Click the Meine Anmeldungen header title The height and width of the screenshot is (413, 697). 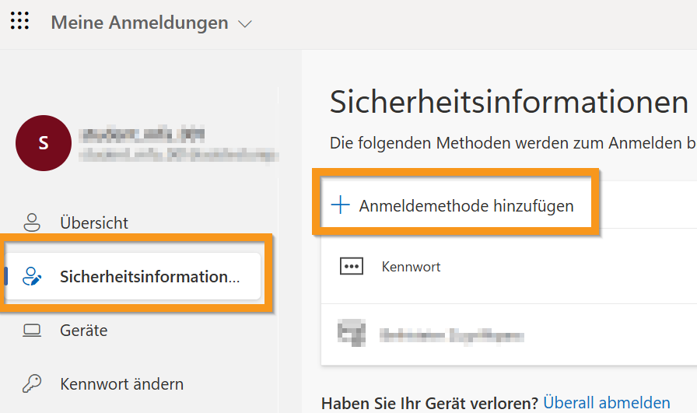click(139, 23)
